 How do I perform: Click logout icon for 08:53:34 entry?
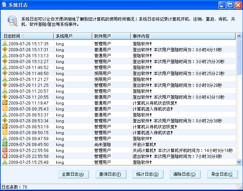point(5,121)
